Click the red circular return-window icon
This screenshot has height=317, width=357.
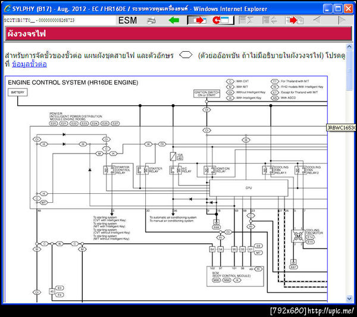click(221, 20)
